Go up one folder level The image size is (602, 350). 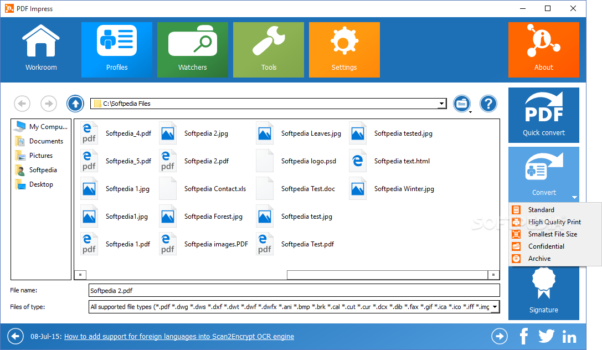pyautogui.click(x=75, y=104)
